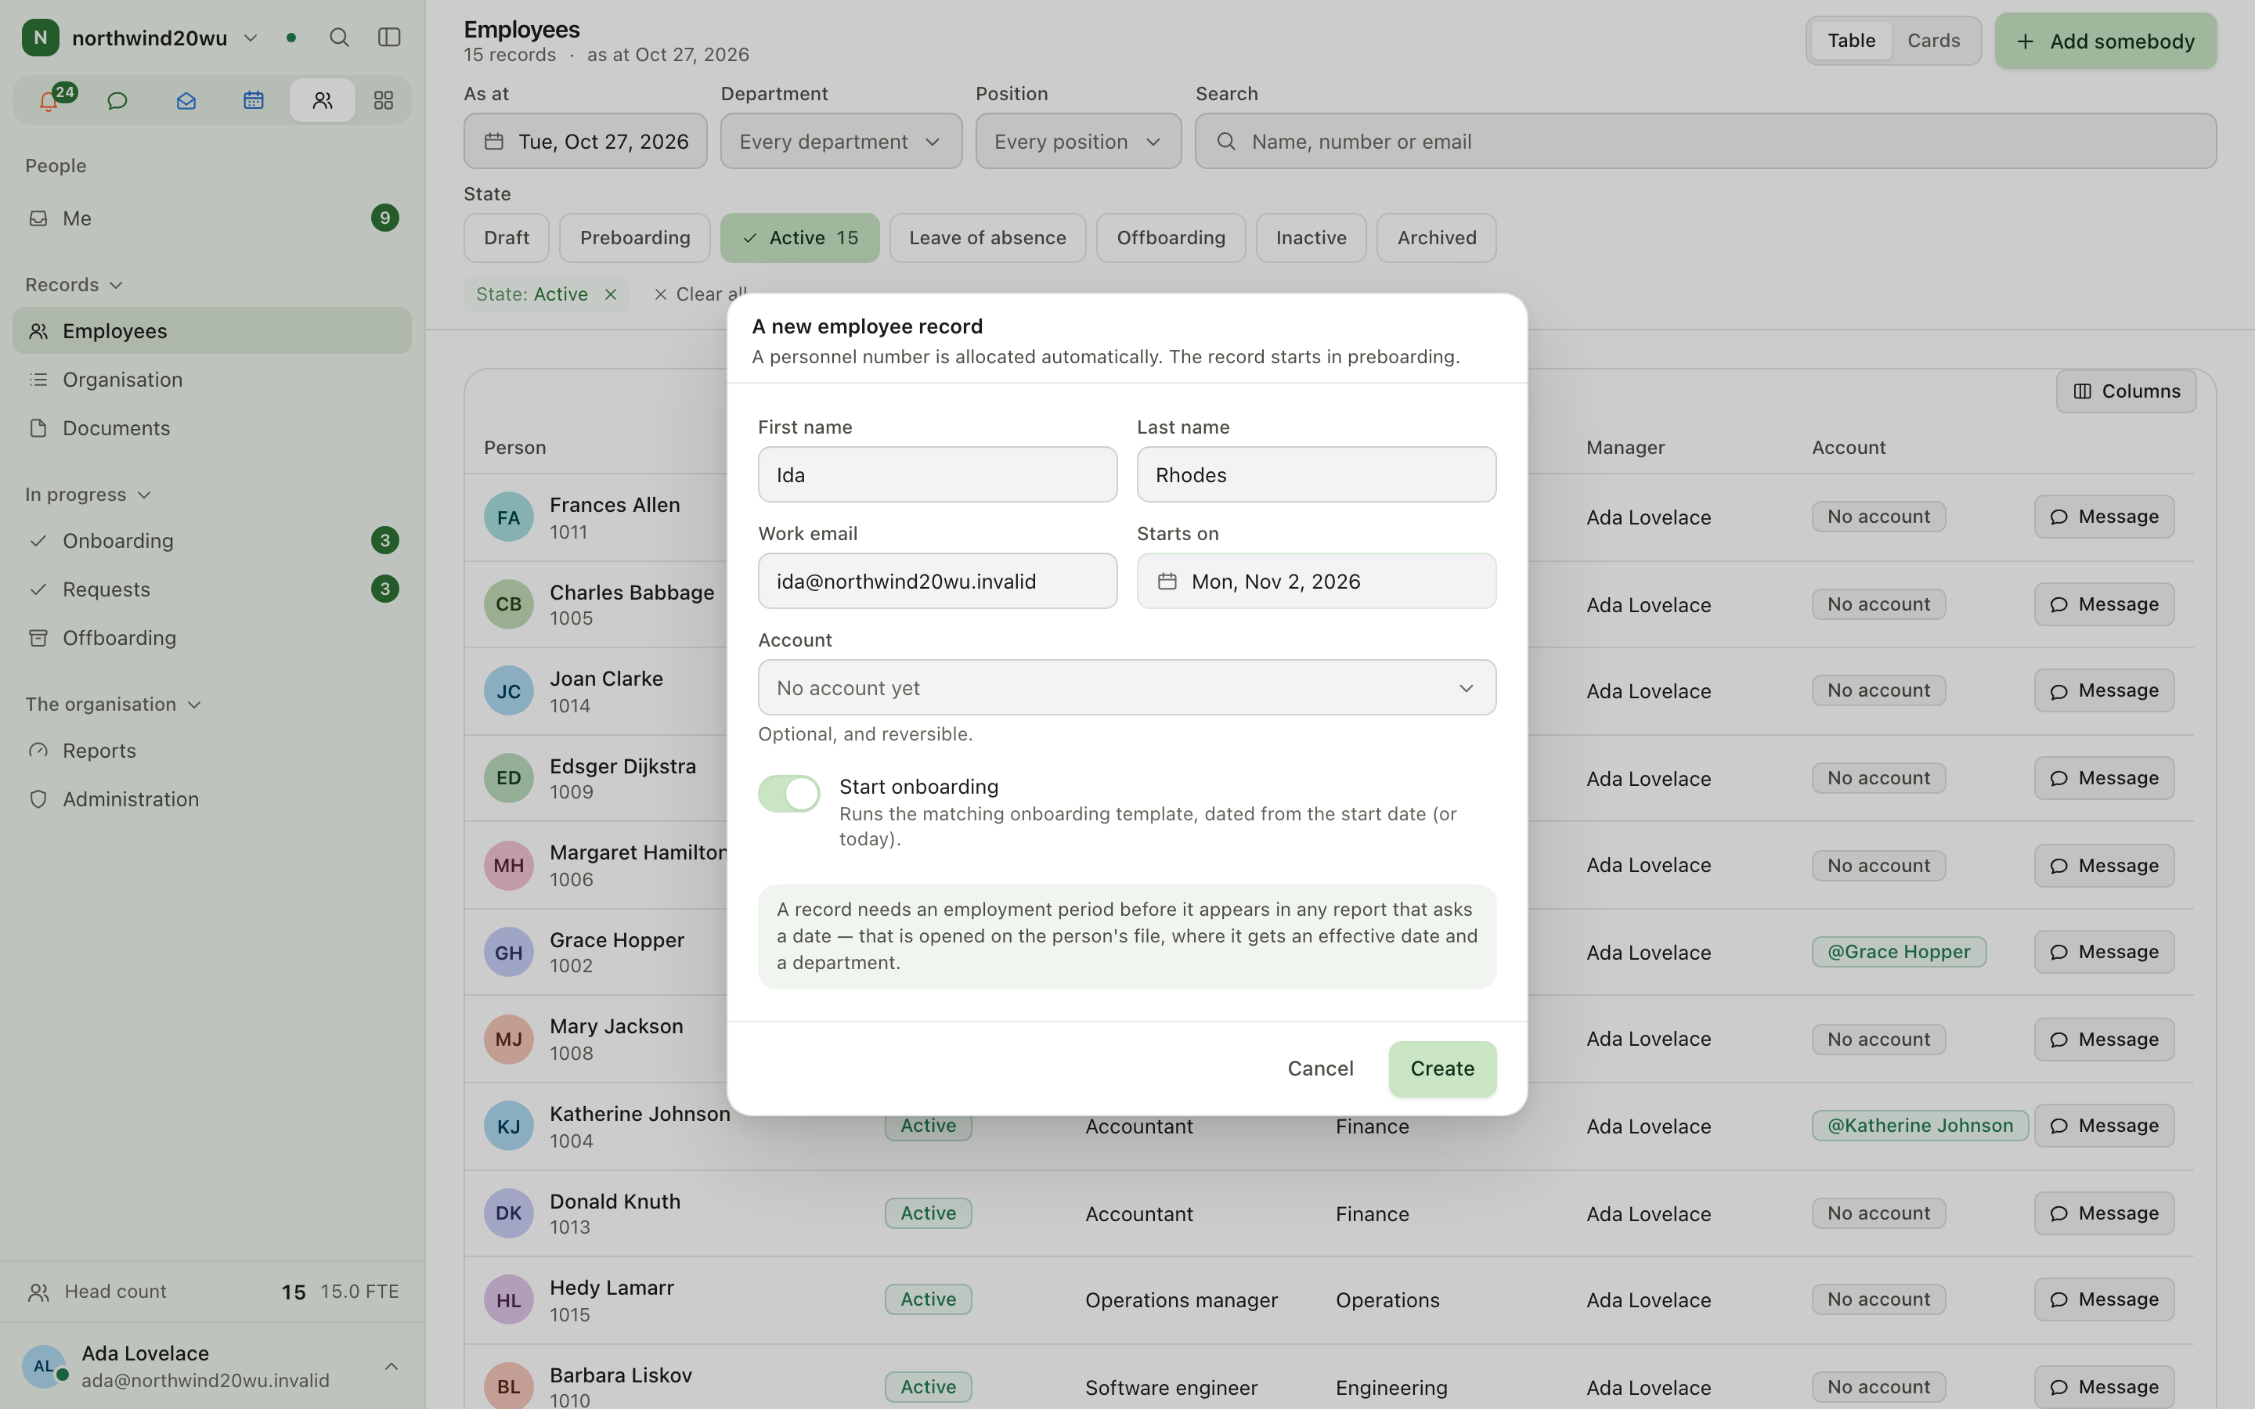Click Create in new employee dialog
The height and width of the screenshot is (1409, 2255).
(x=1441, y=1068)
